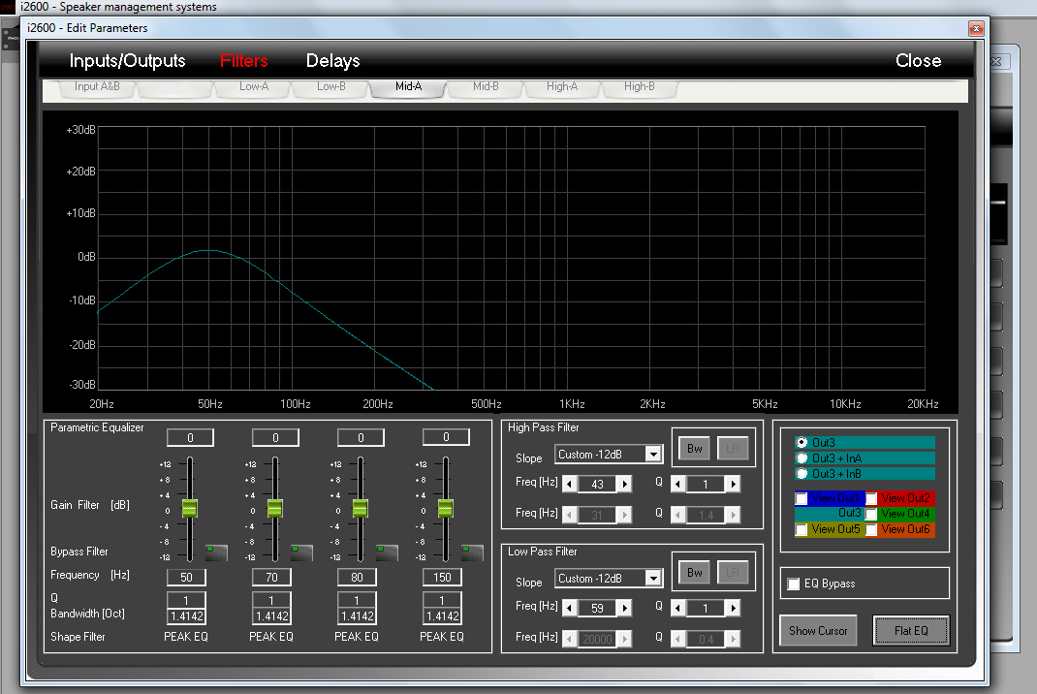Decrease High Pass Filter frequency with left arrow
Viewport: 1037px width, 694px height.
pyautogui.click(x=570, y=485)
